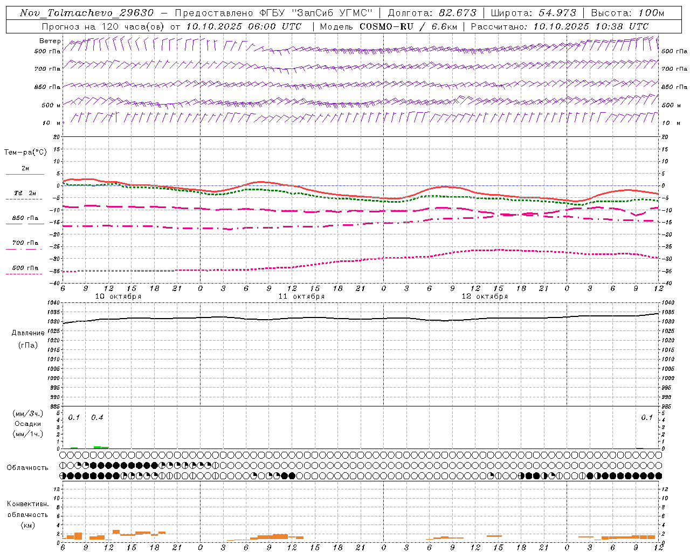Click the '(мм/1ч.)' precipitation unit label
690x552 pixels.
point(27,433)
